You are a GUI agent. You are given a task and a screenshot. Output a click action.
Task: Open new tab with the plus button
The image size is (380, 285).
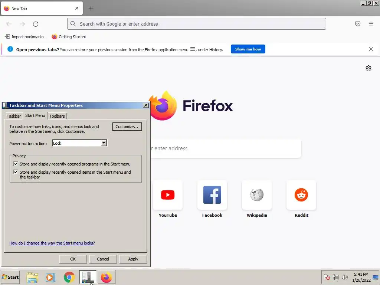click(91, 9)
